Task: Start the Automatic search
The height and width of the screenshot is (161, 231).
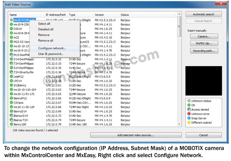Action: point(204,14)
